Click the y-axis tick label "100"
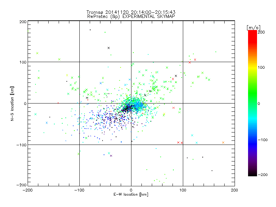This screenshot has width=276, height=207. click(x=23, y=62)
